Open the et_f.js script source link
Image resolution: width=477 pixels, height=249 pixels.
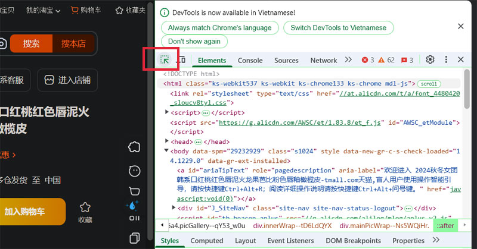tap(300, 122)
